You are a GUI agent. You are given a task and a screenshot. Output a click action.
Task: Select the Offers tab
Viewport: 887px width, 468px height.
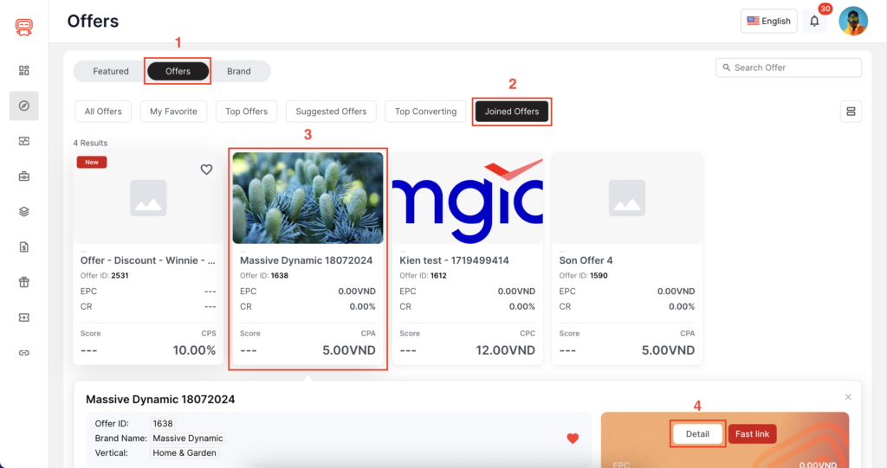pyautogui.click(x=178, y=71)
